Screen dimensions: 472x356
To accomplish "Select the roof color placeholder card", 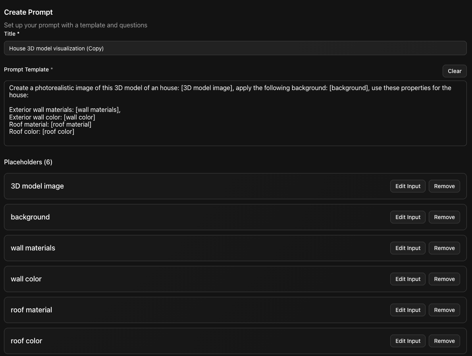I will (x=198, y=341).
